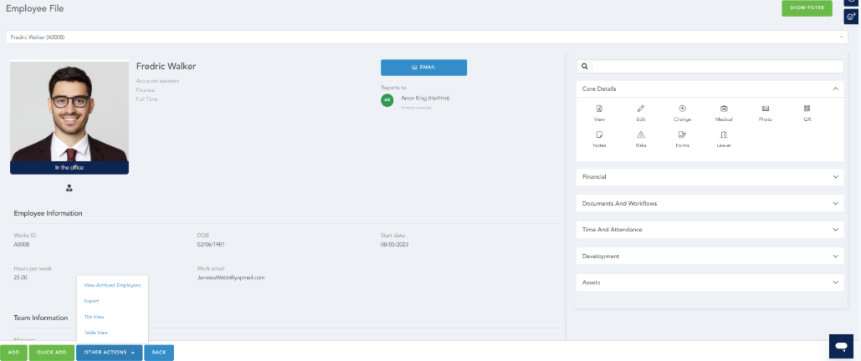The width and height of the screenshot is (861, 361).
Task: Open the employee Notes icon
Action: click(599, 135)
